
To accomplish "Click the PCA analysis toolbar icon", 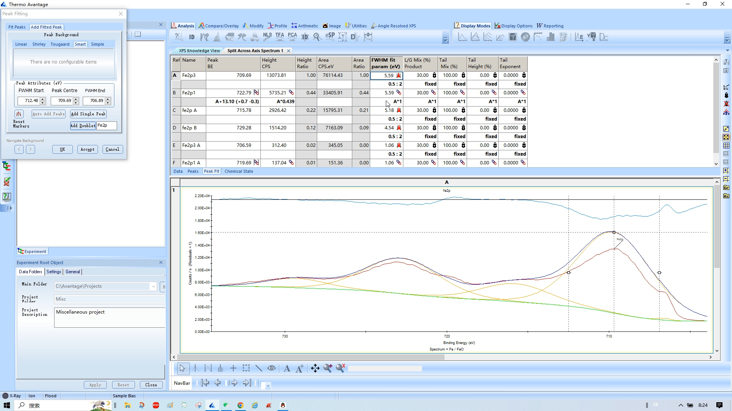I will tap(292, 37).
